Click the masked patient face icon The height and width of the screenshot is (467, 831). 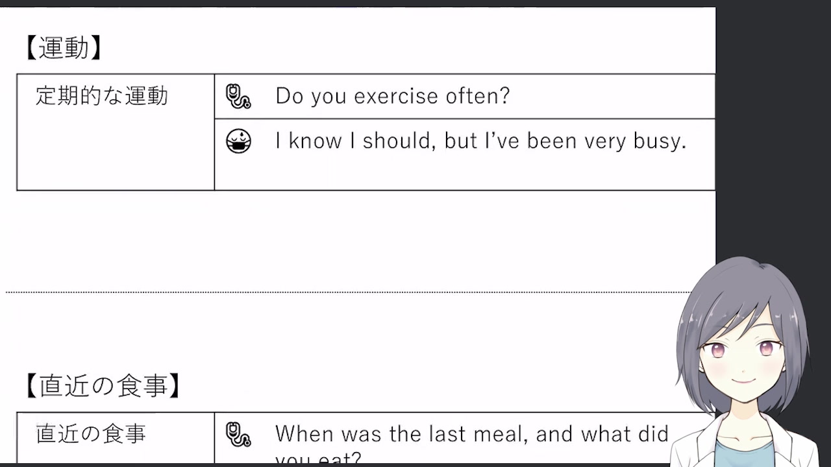click(238, 141)
